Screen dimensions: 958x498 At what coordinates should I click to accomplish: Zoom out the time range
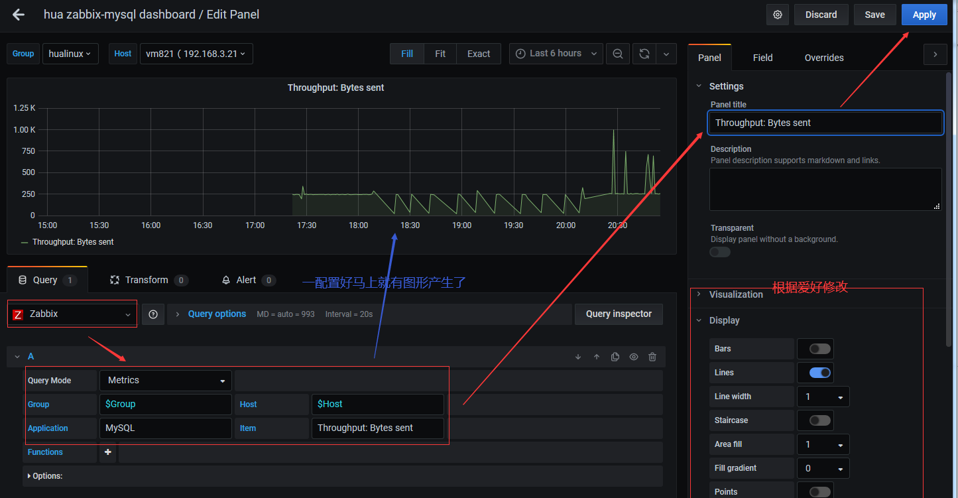click(618, 54)
